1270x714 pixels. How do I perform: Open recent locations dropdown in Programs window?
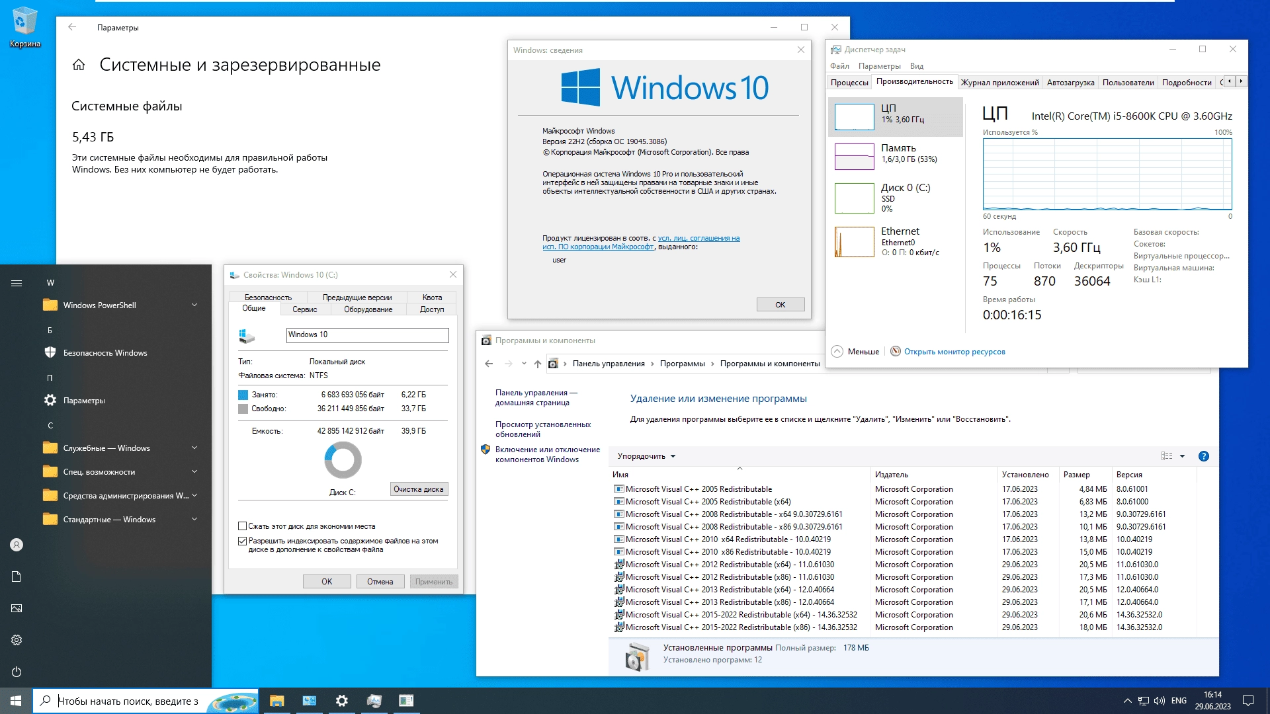pos(524,364)
